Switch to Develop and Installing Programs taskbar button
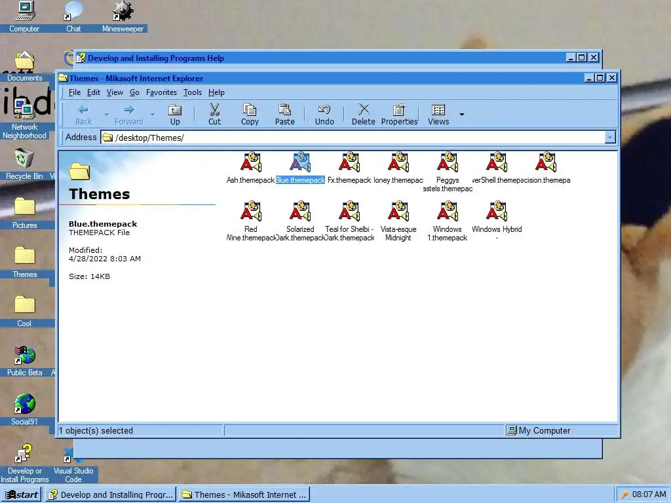 click(x=111, y=495)
